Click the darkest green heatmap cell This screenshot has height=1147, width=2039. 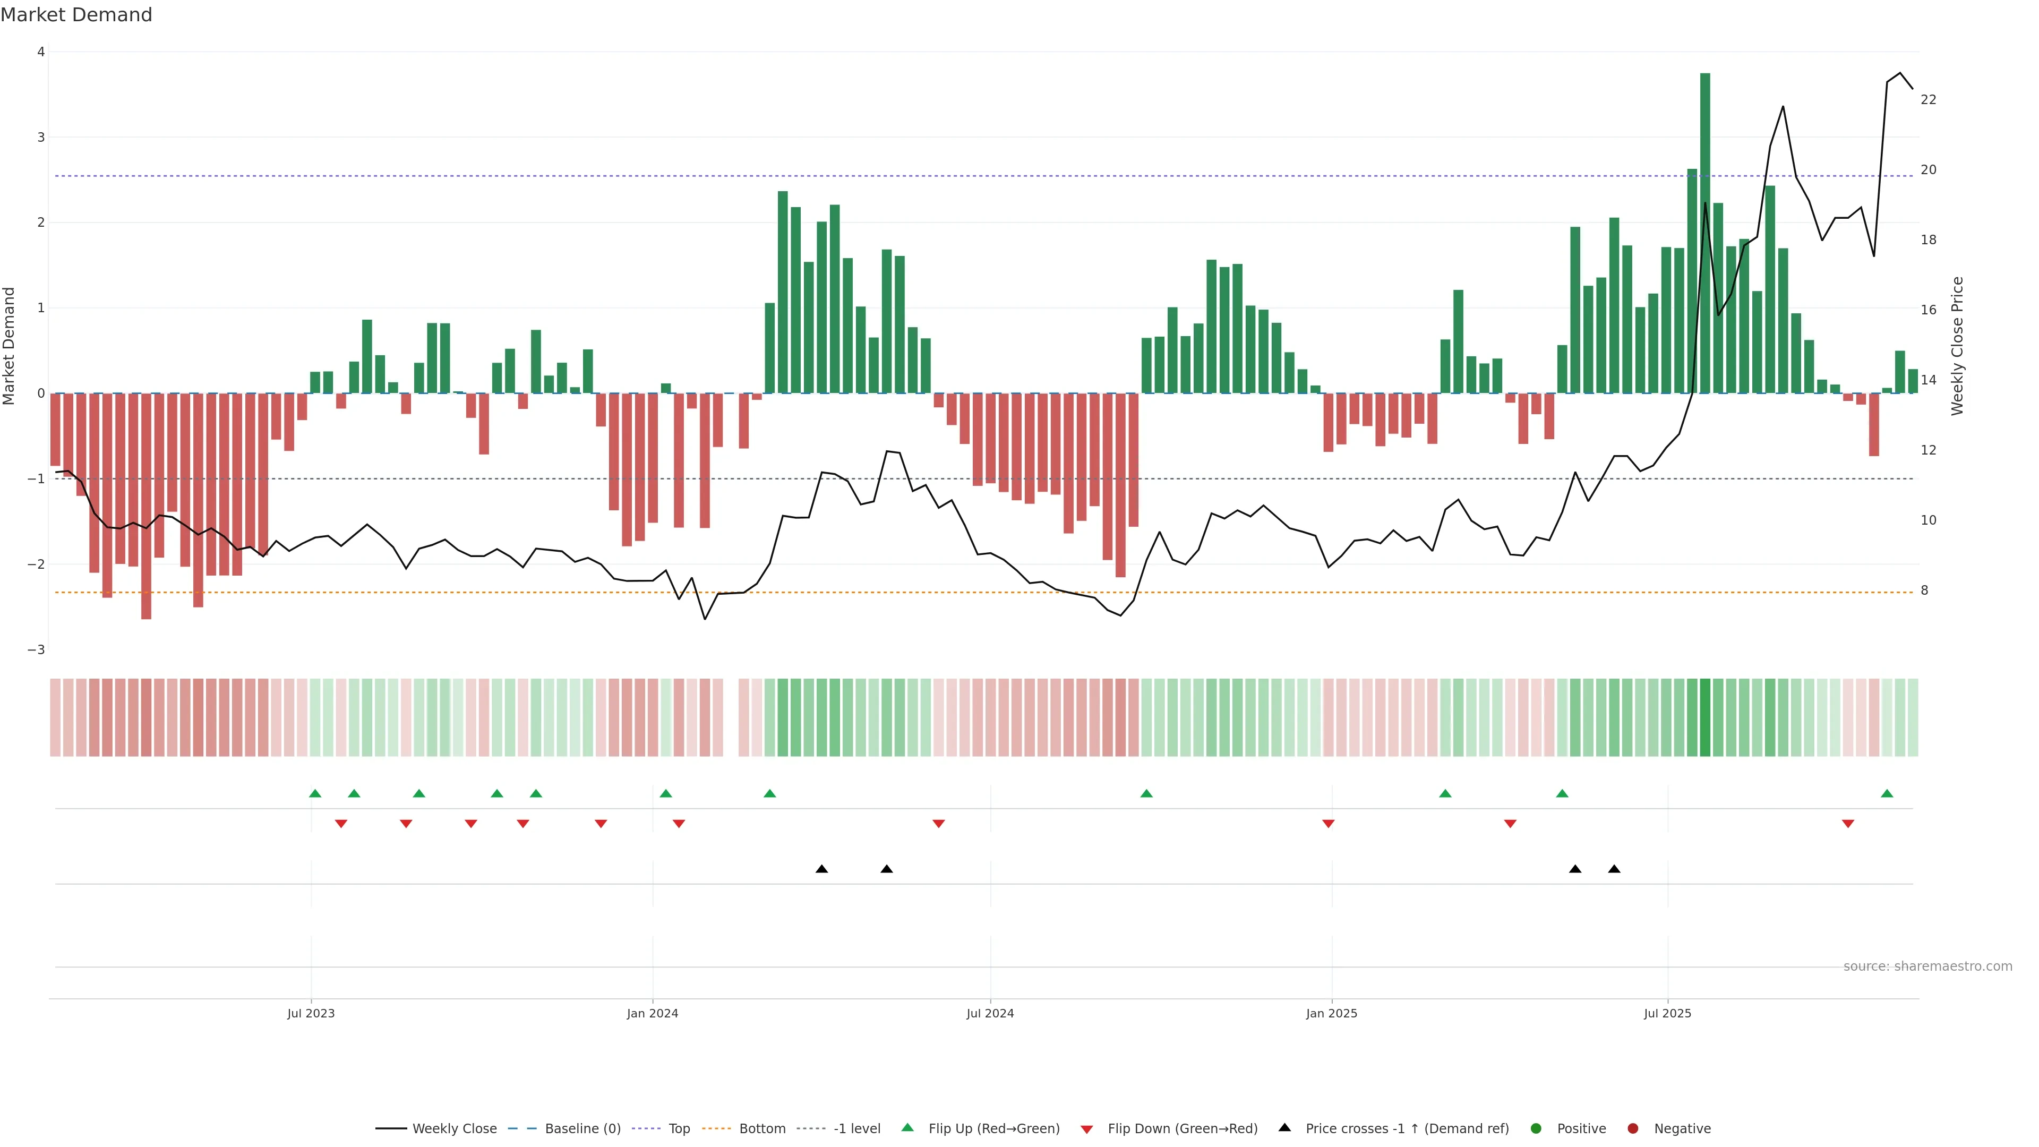[x=1705, y=717]
